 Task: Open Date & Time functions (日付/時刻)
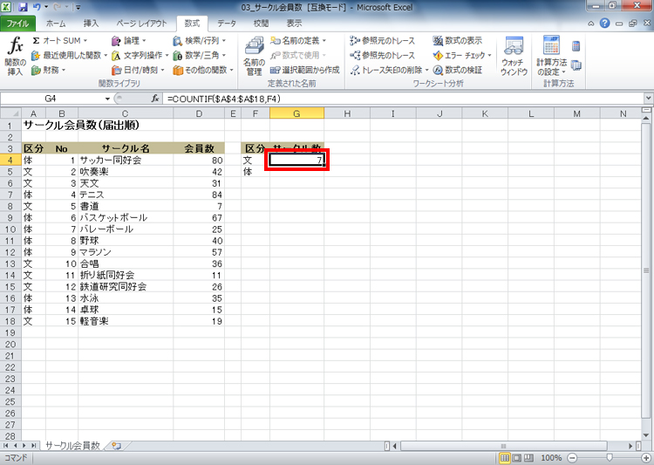pos(138,70)
